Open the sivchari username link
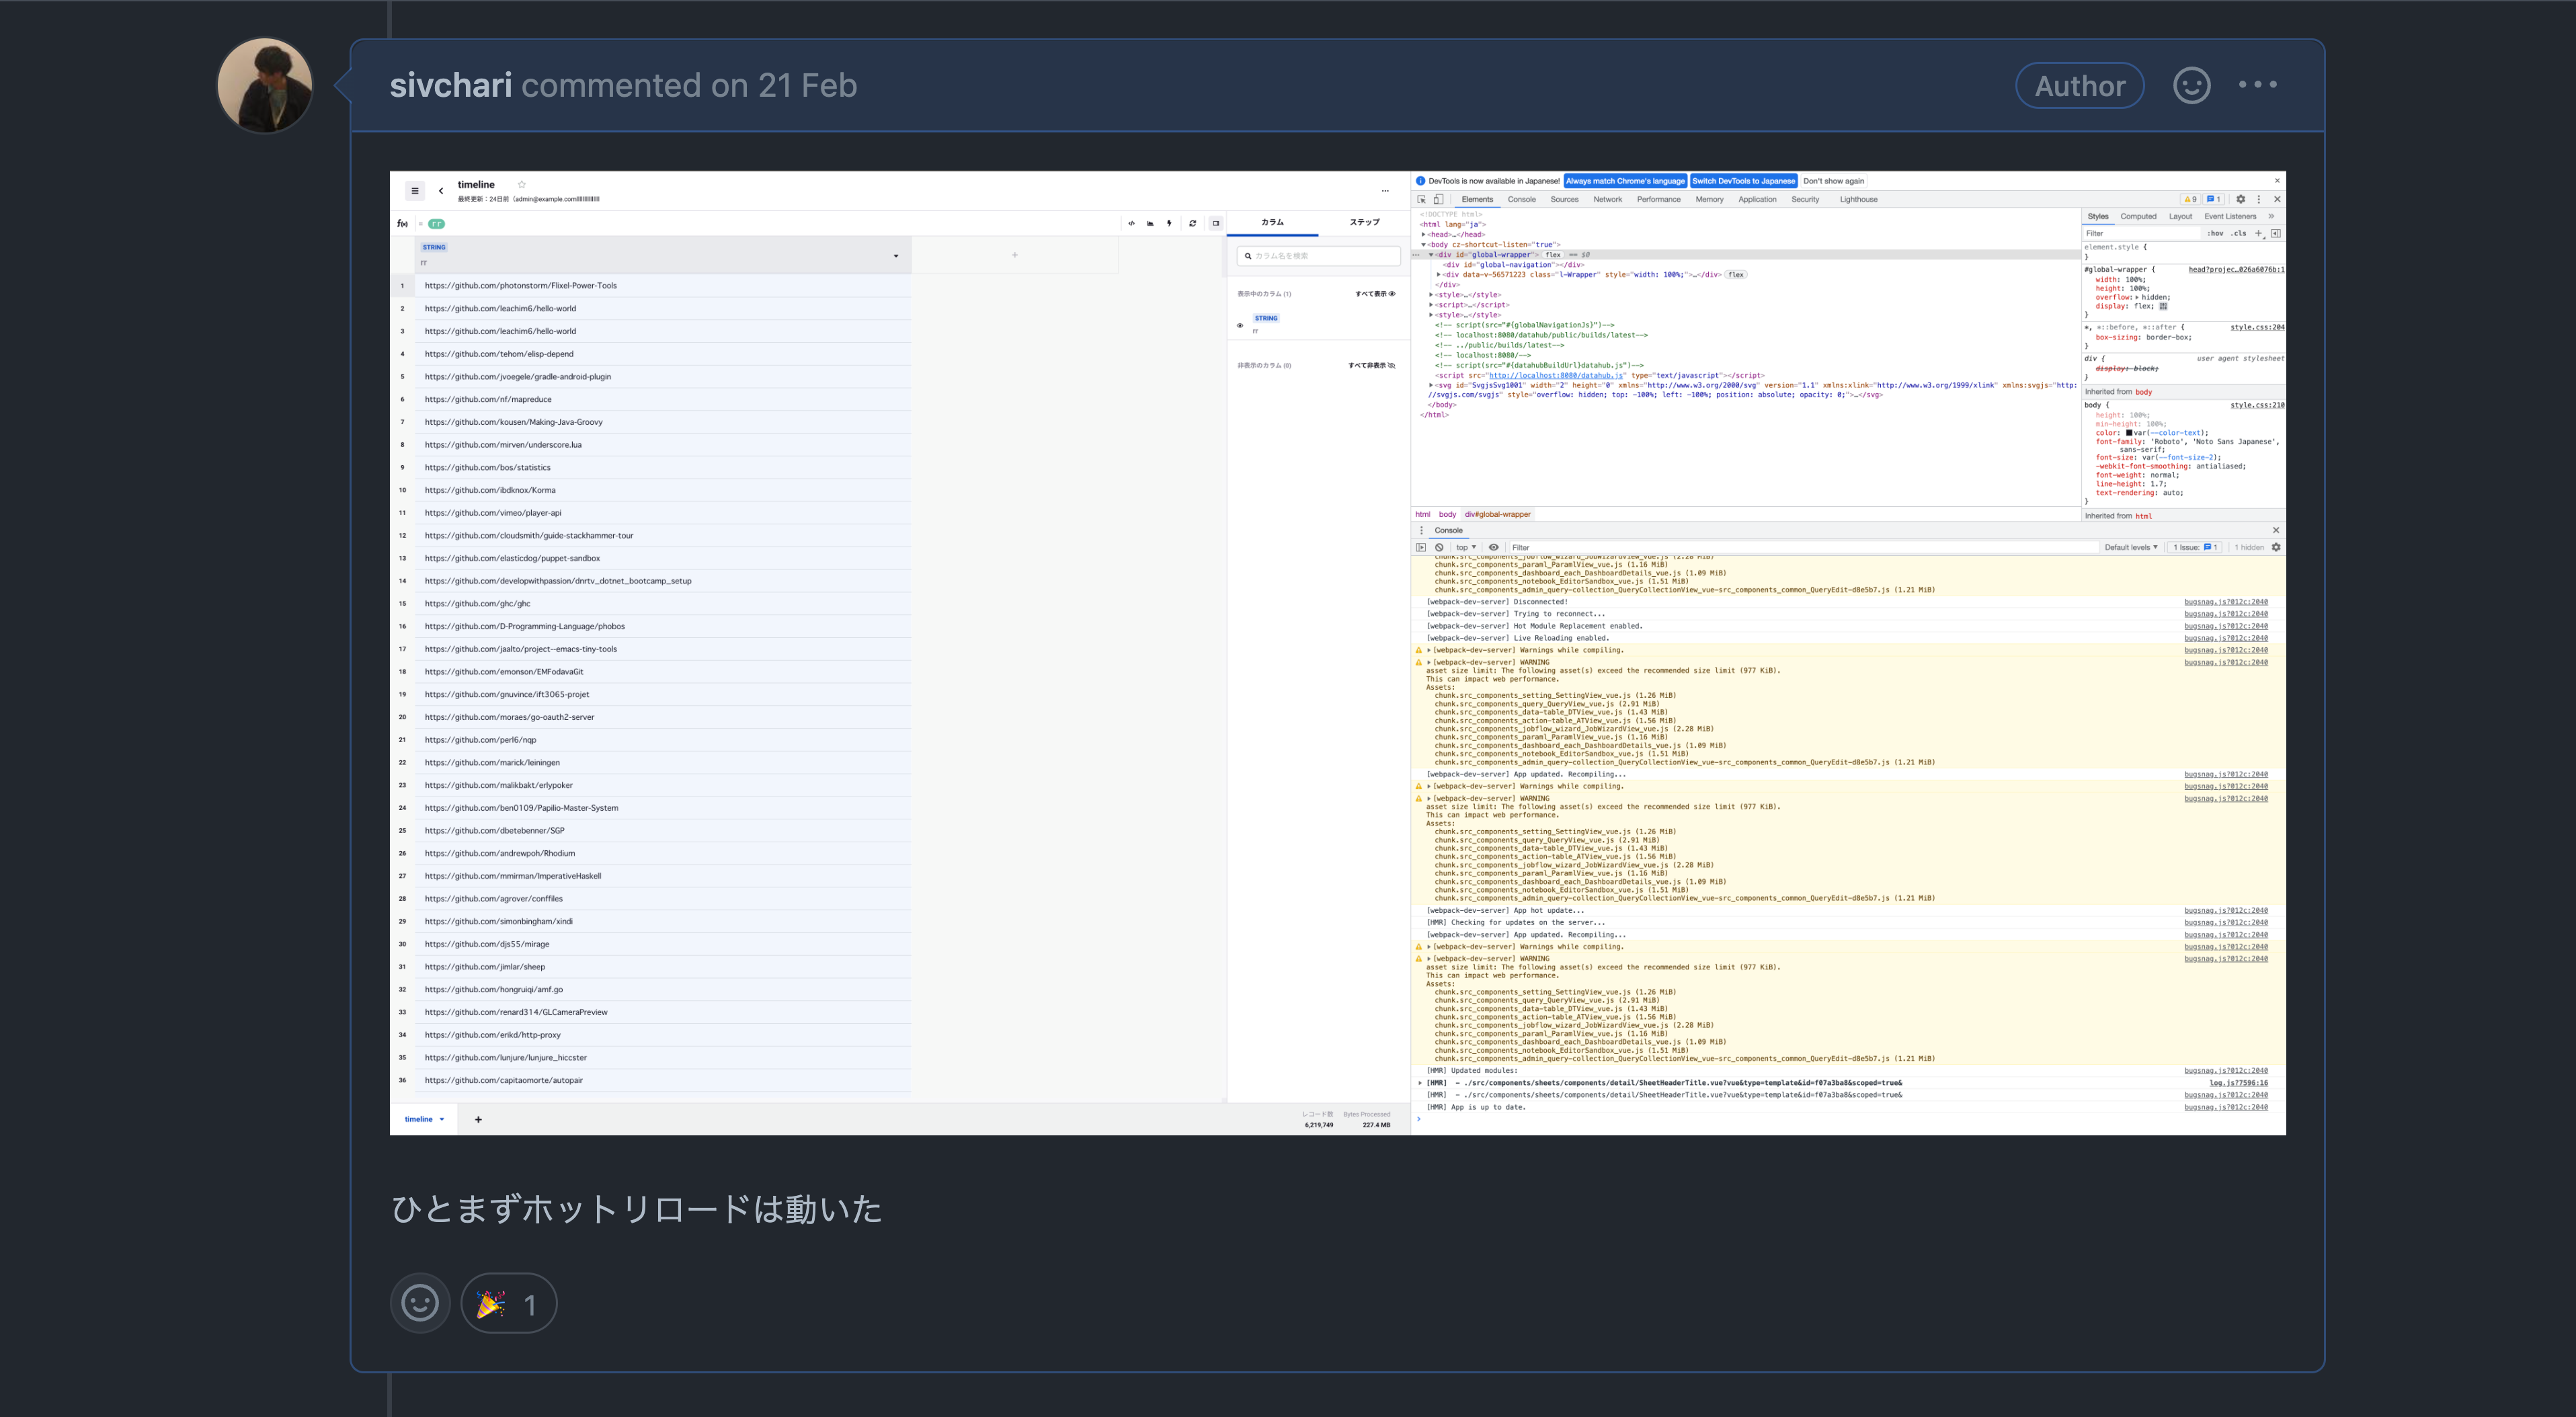This screenshot has width=2576, height=1417. pos(450,85)
